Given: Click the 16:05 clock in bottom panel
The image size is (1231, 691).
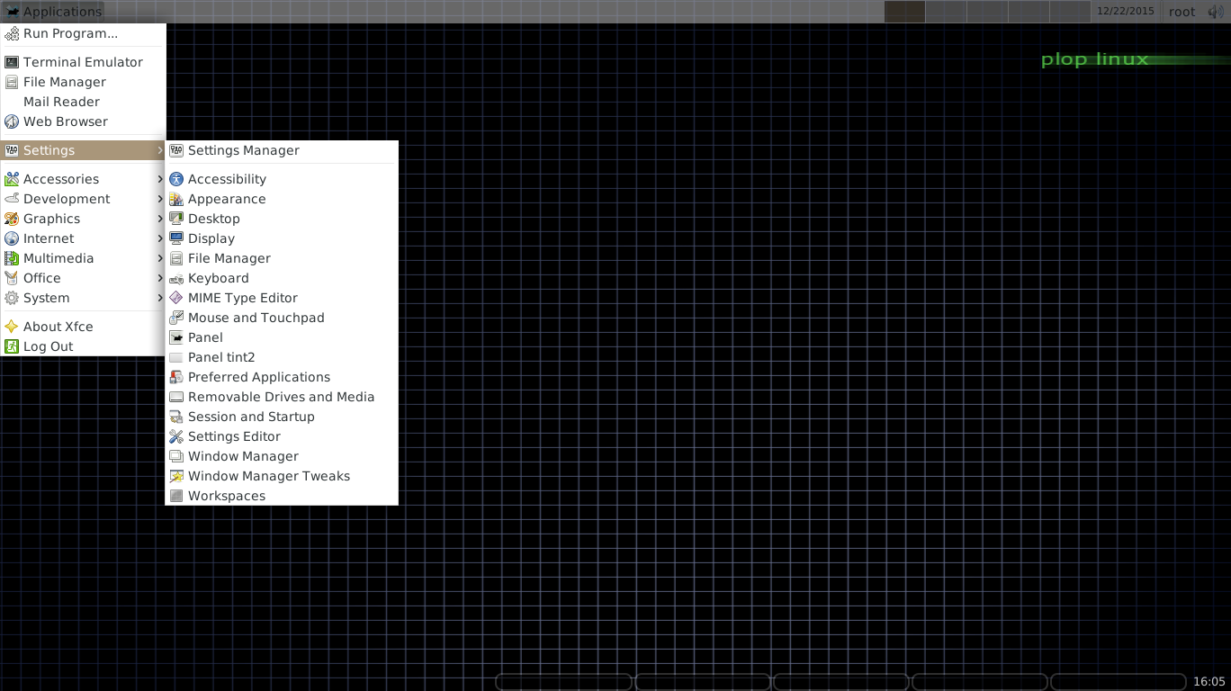Looking at the screenshot, I should (1209, 681).
